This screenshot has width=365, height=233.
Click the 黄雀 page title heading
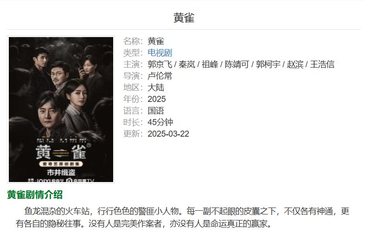point(184,18)
